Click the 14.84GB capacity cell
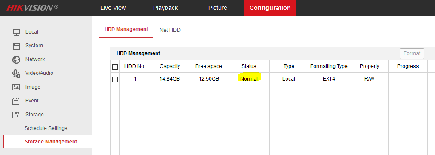The image size is (435, 155). point(170,79)
